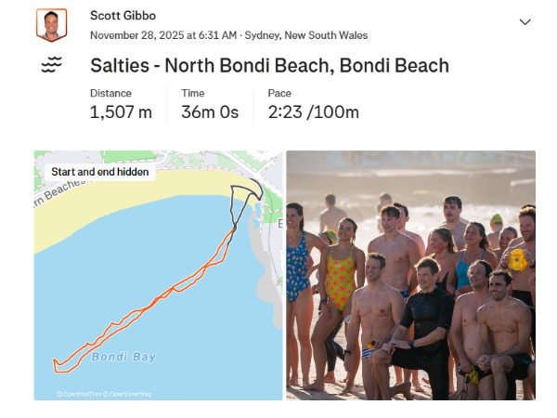Viewport: 557px width, 418px height.
Task: Click the swim activity type icon
Action: [x=52, y=65]
